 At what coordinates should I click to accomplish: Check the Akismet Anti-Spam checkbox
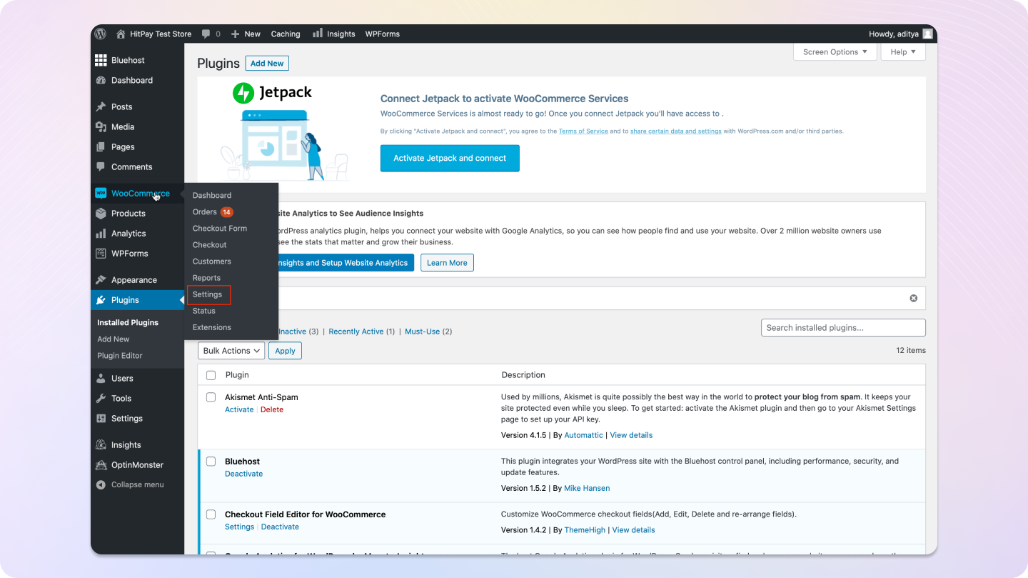(x=211, y=397)
